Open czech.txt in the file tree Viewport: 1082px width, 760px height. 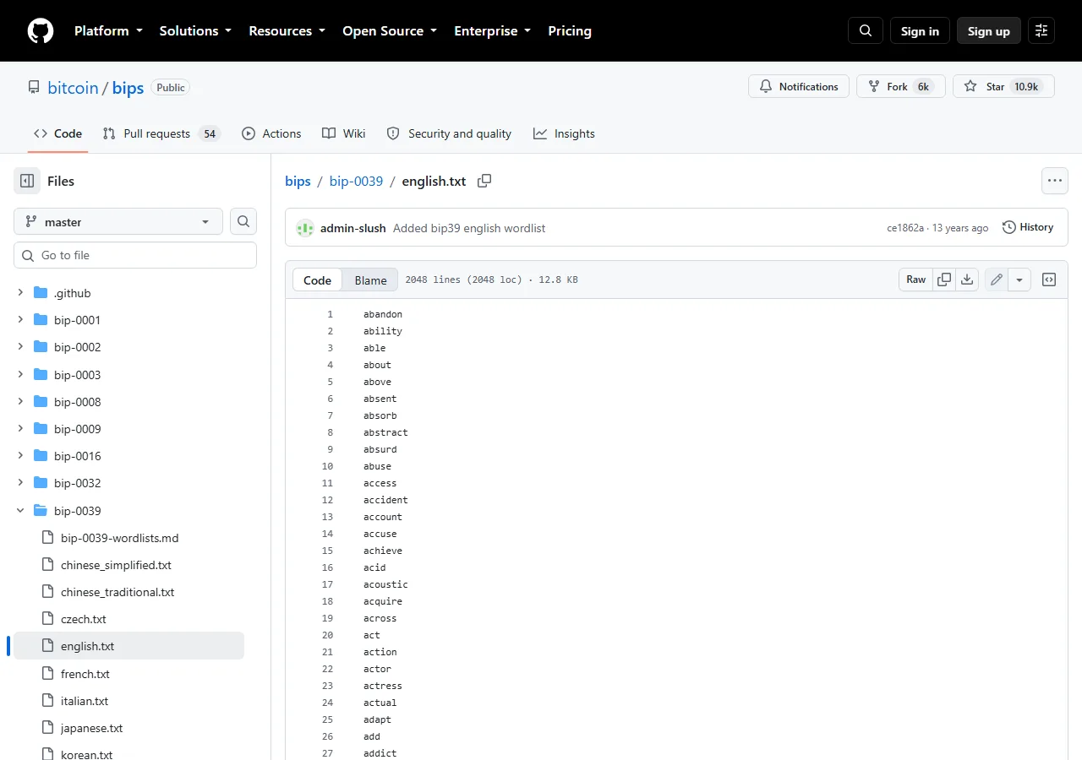tap(83, 619)
